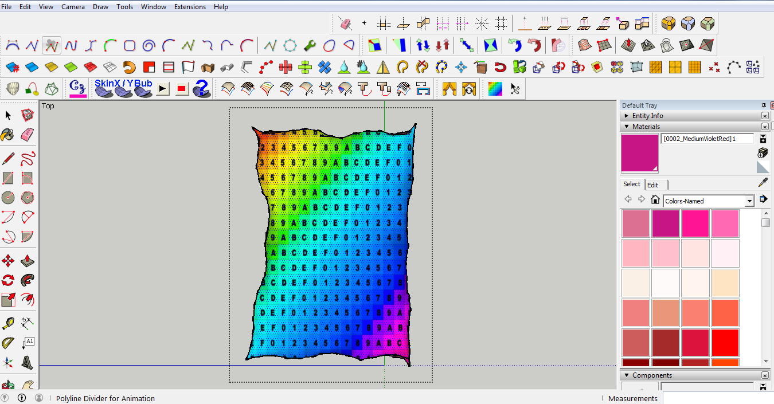Switch to the materials Edit tab

pos(652,185)
